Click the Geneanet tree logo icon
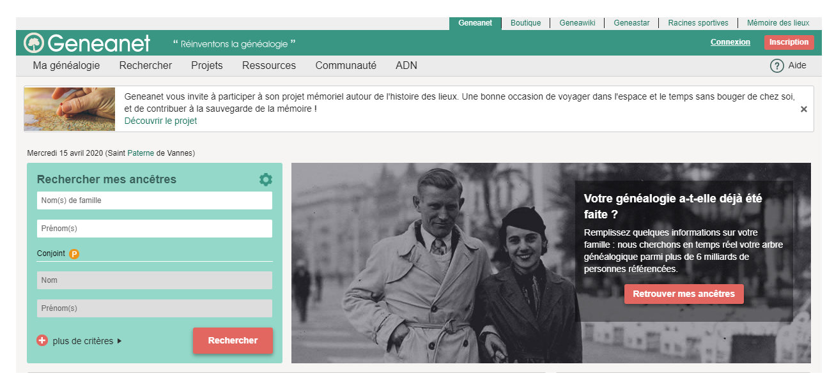The height and width of the screenshot is (385, 834). (x=34, y=43)
